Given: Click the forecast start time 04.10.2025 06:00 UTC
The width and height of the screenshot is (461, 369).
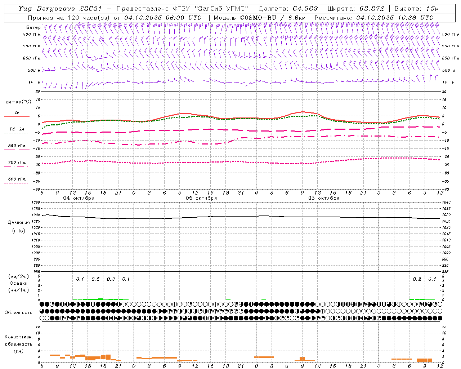Looking at the screenshot, I should (163, 18).
